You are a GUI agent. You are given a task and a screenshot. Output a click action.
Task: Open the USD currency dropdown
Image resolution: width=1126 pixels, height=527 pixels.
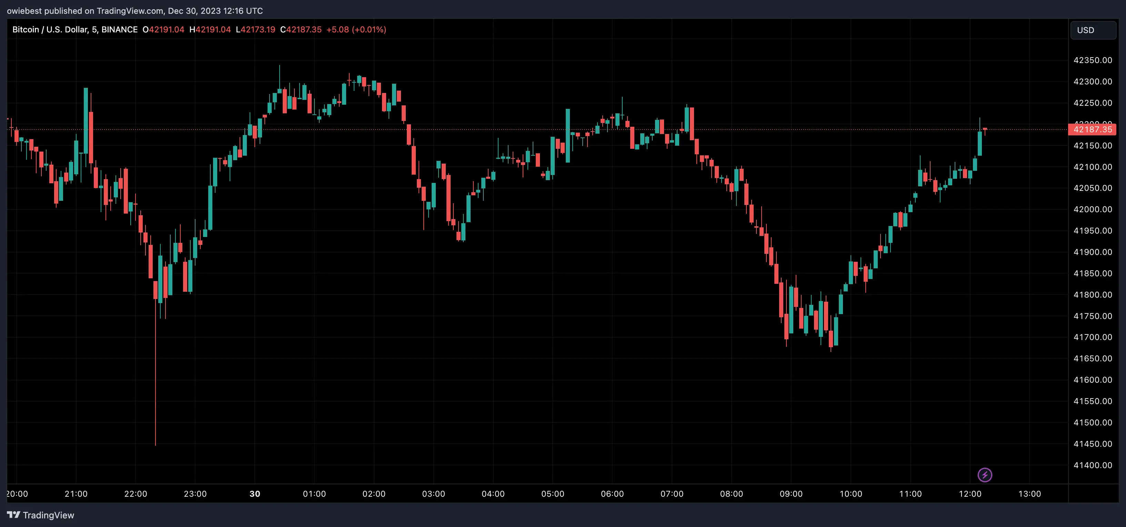[1093, 30]
